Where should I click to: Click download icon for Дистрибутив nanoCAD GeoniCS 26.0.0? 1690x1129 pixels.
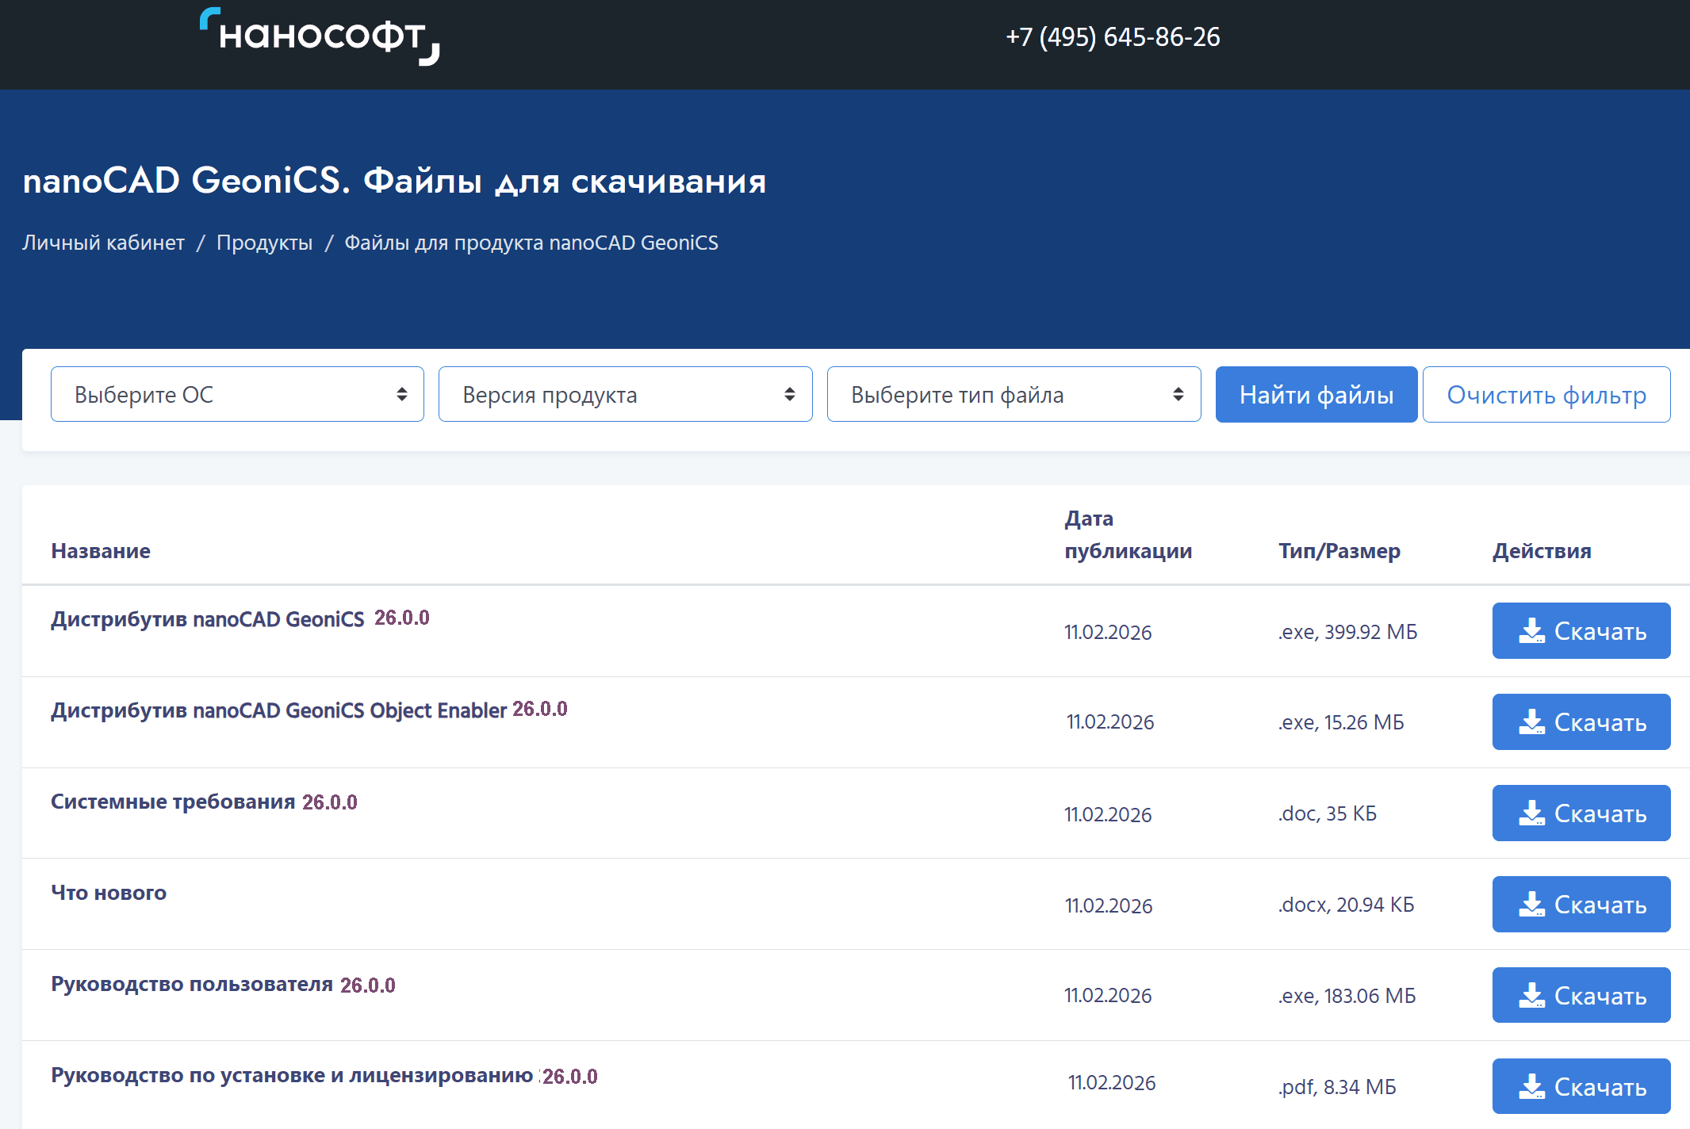(1531, 631)
